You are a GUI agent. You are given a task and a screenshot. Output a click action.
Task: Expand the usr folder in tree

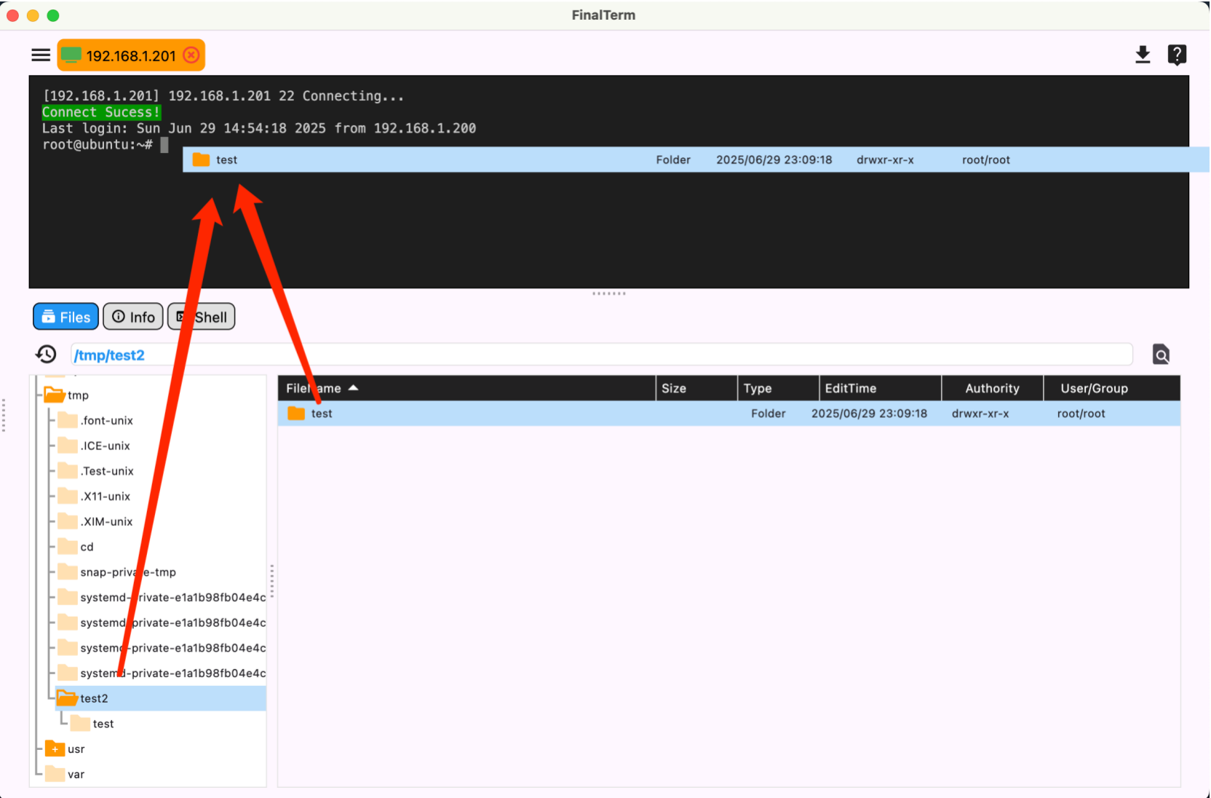(x=55, y=748)
